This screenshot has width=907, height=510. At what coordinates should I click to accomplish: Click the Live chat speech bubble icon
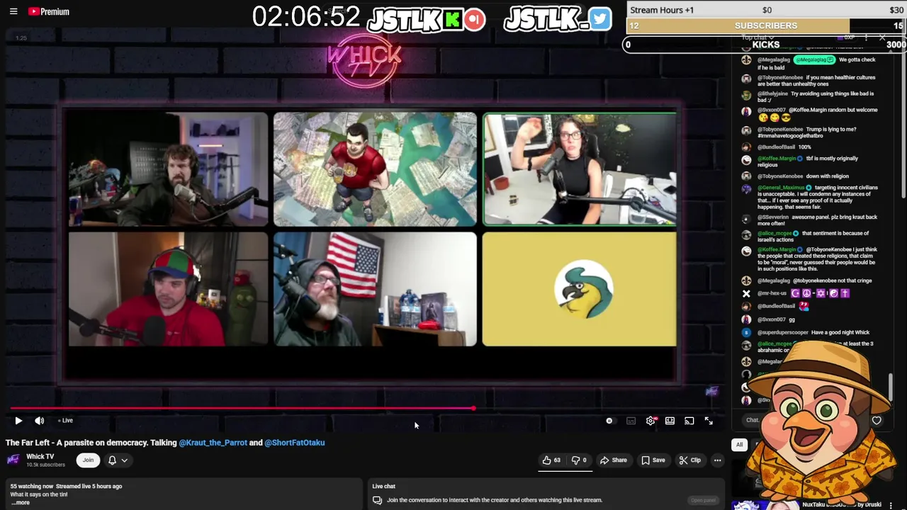pos(377,500)
